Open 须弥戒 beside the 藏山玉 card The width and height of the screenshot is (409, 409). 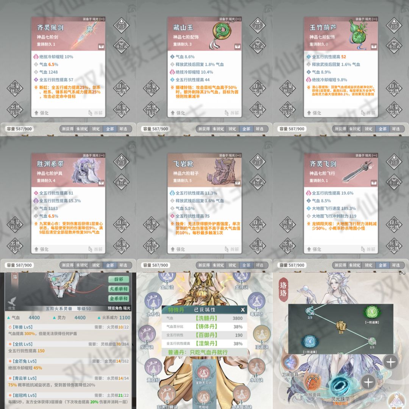click(x=258, y=46)
